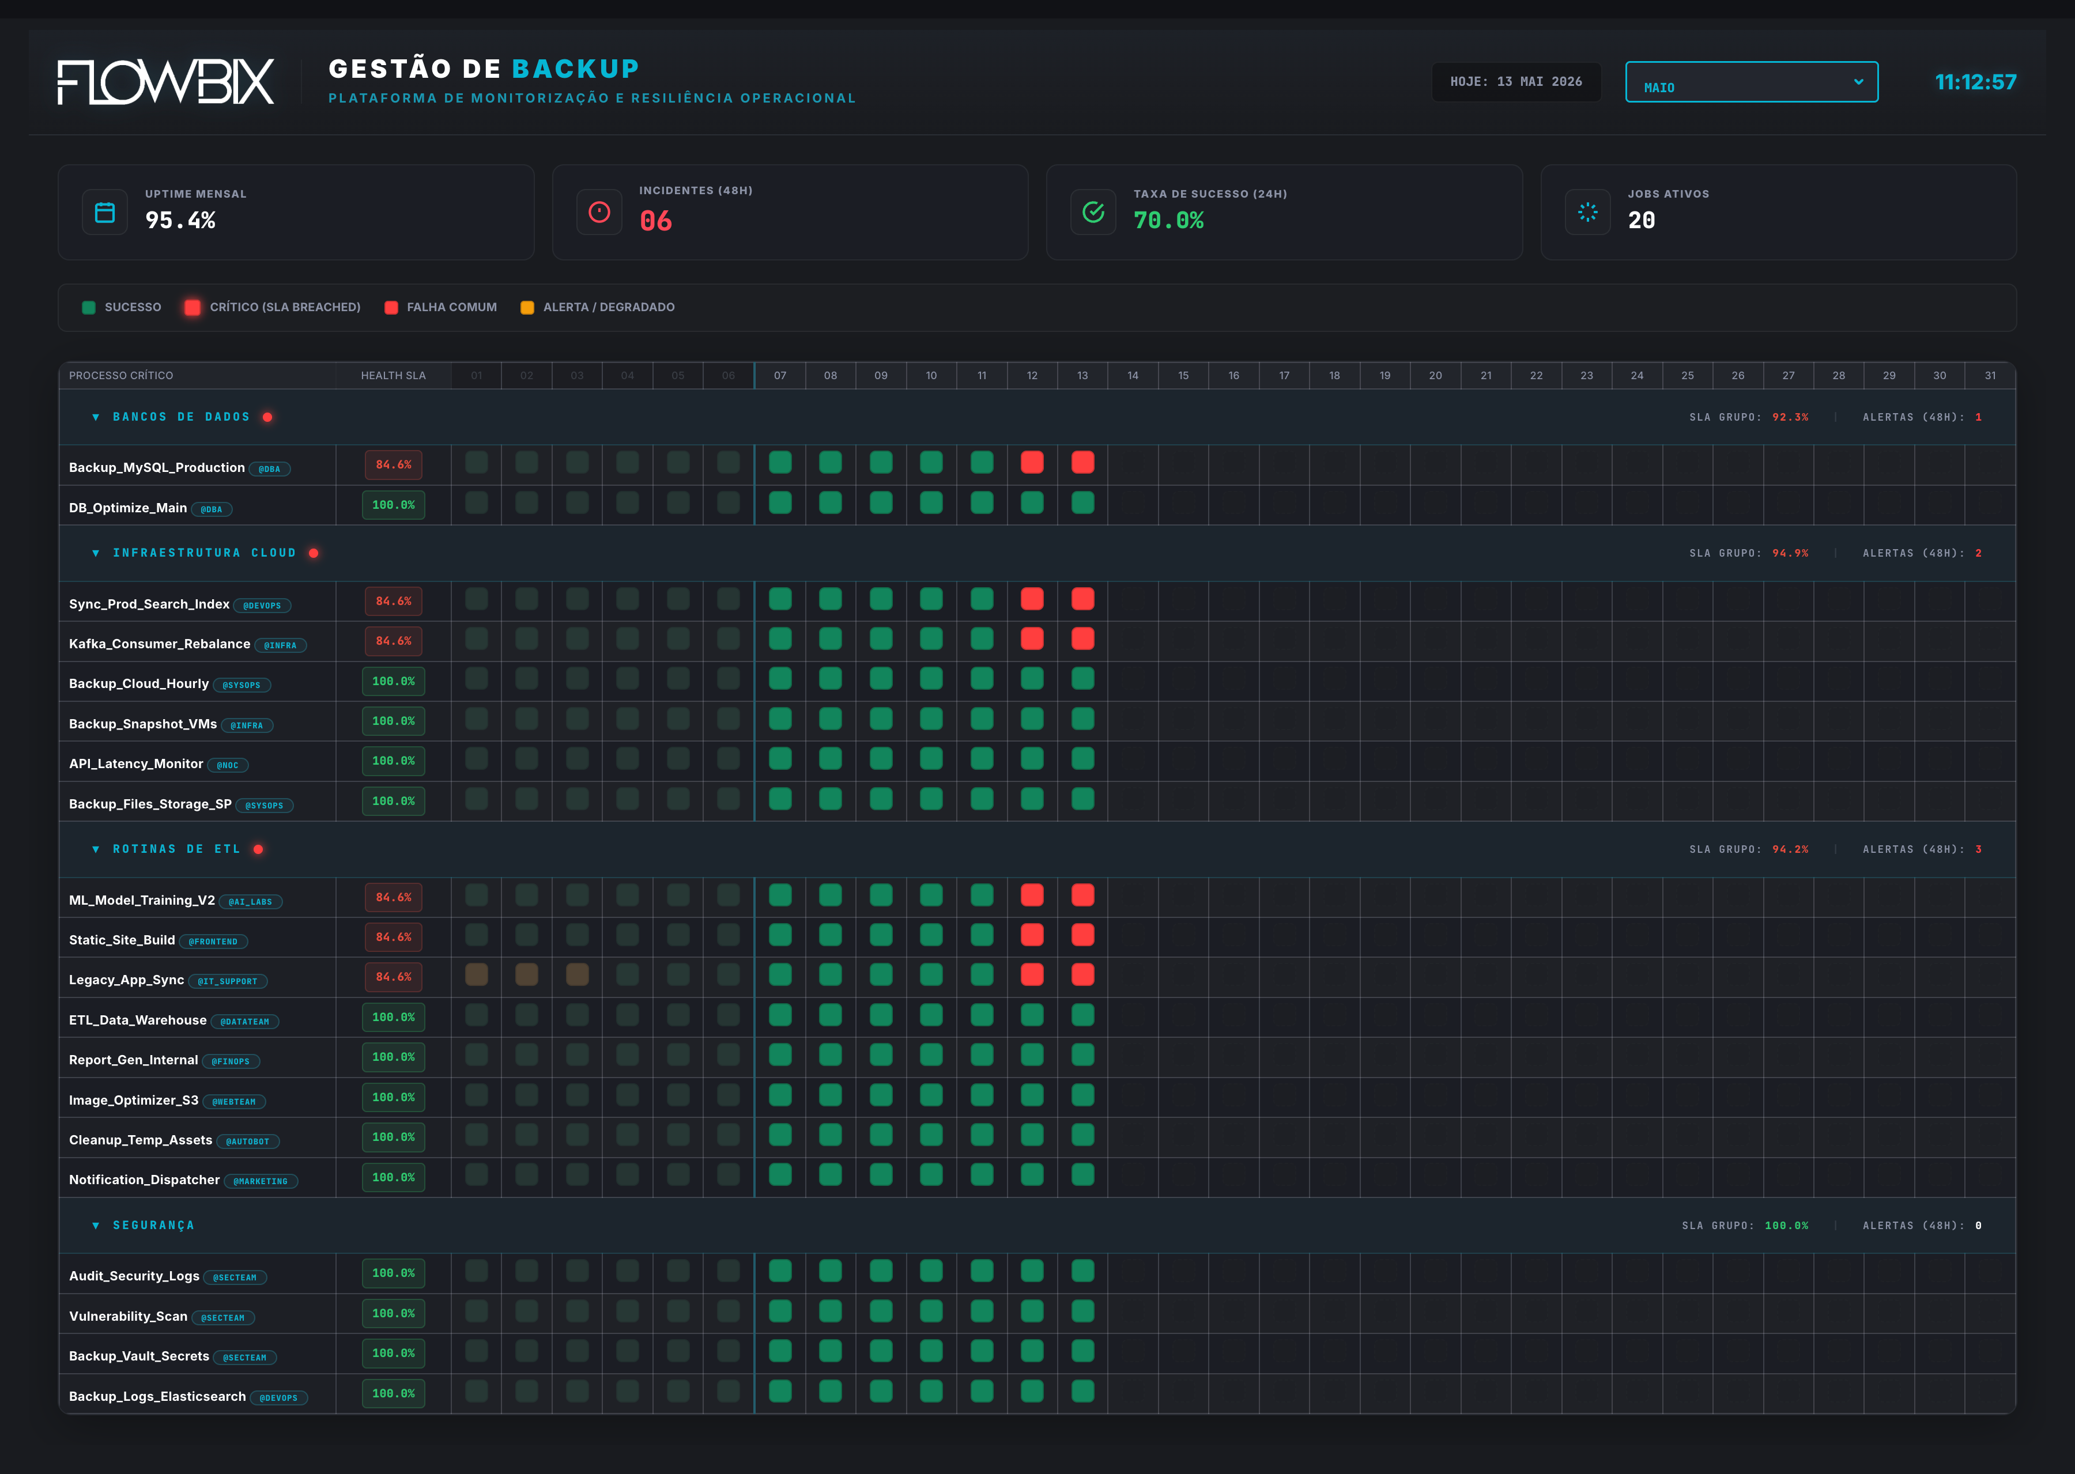
Task: Click Backup_MySQL_Production red status on day 12
Action: [1032, 463]
